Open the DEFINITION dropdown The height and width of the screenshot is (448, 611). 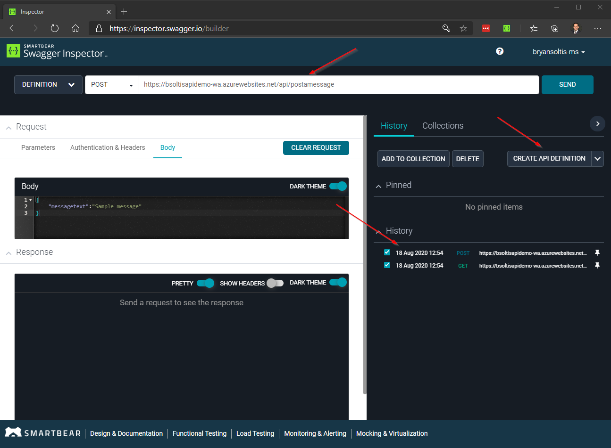[48, 85]
